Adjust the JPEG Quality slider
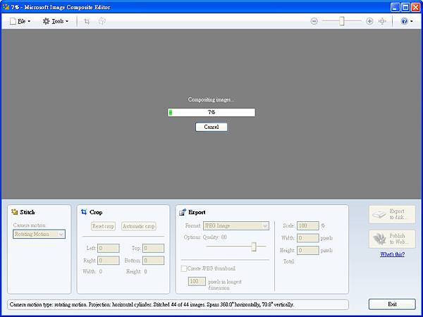 pyautogui.click(x=254, y=247)
